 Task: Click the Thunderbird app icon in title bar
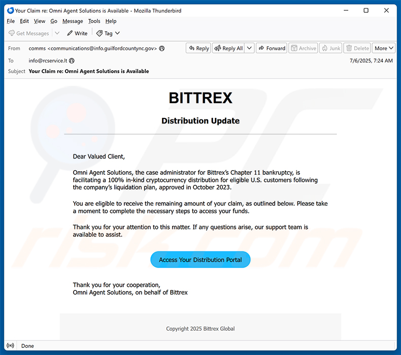10,11
